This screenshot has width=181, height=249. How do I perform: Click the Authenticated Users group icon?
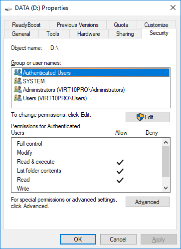18,72
